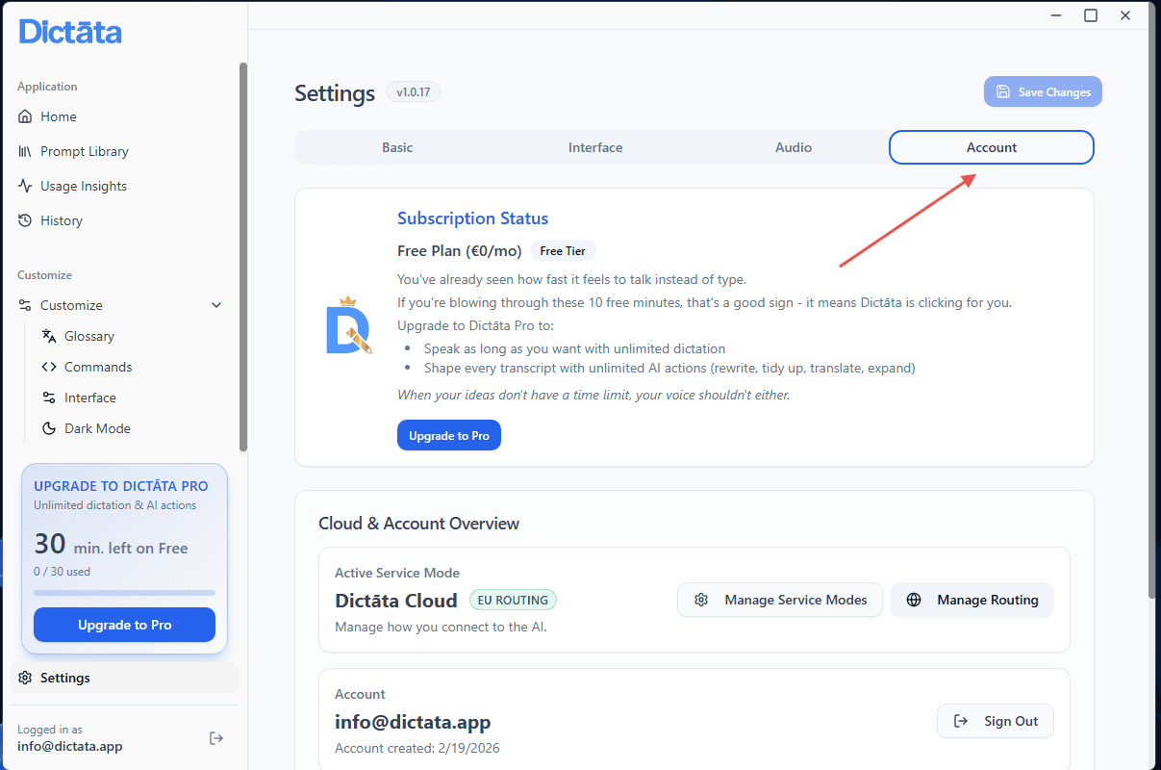Open Commands in the Customize section
Screen dimensions: 1161x770
pos(97,367)
